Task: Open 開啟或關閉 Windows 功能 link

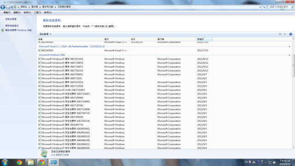Action: [x=18, y=30]
